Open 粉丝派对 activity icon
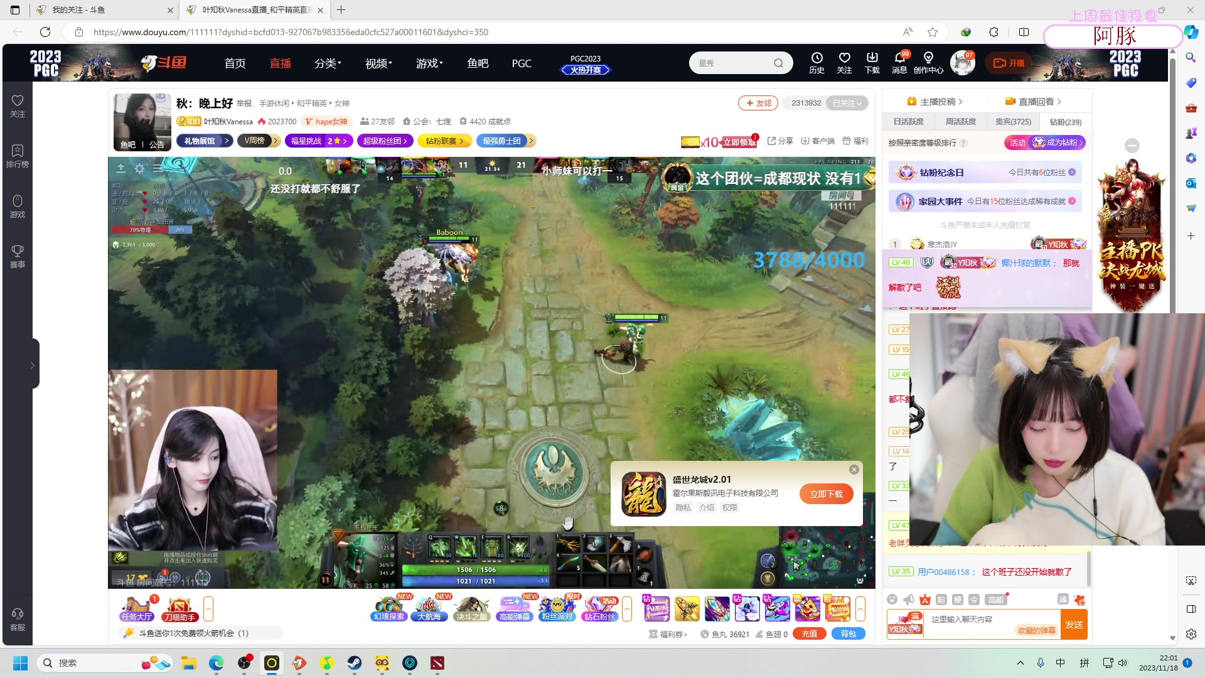The width and height of the screenshot is (1205, 678). click(557, 608)
